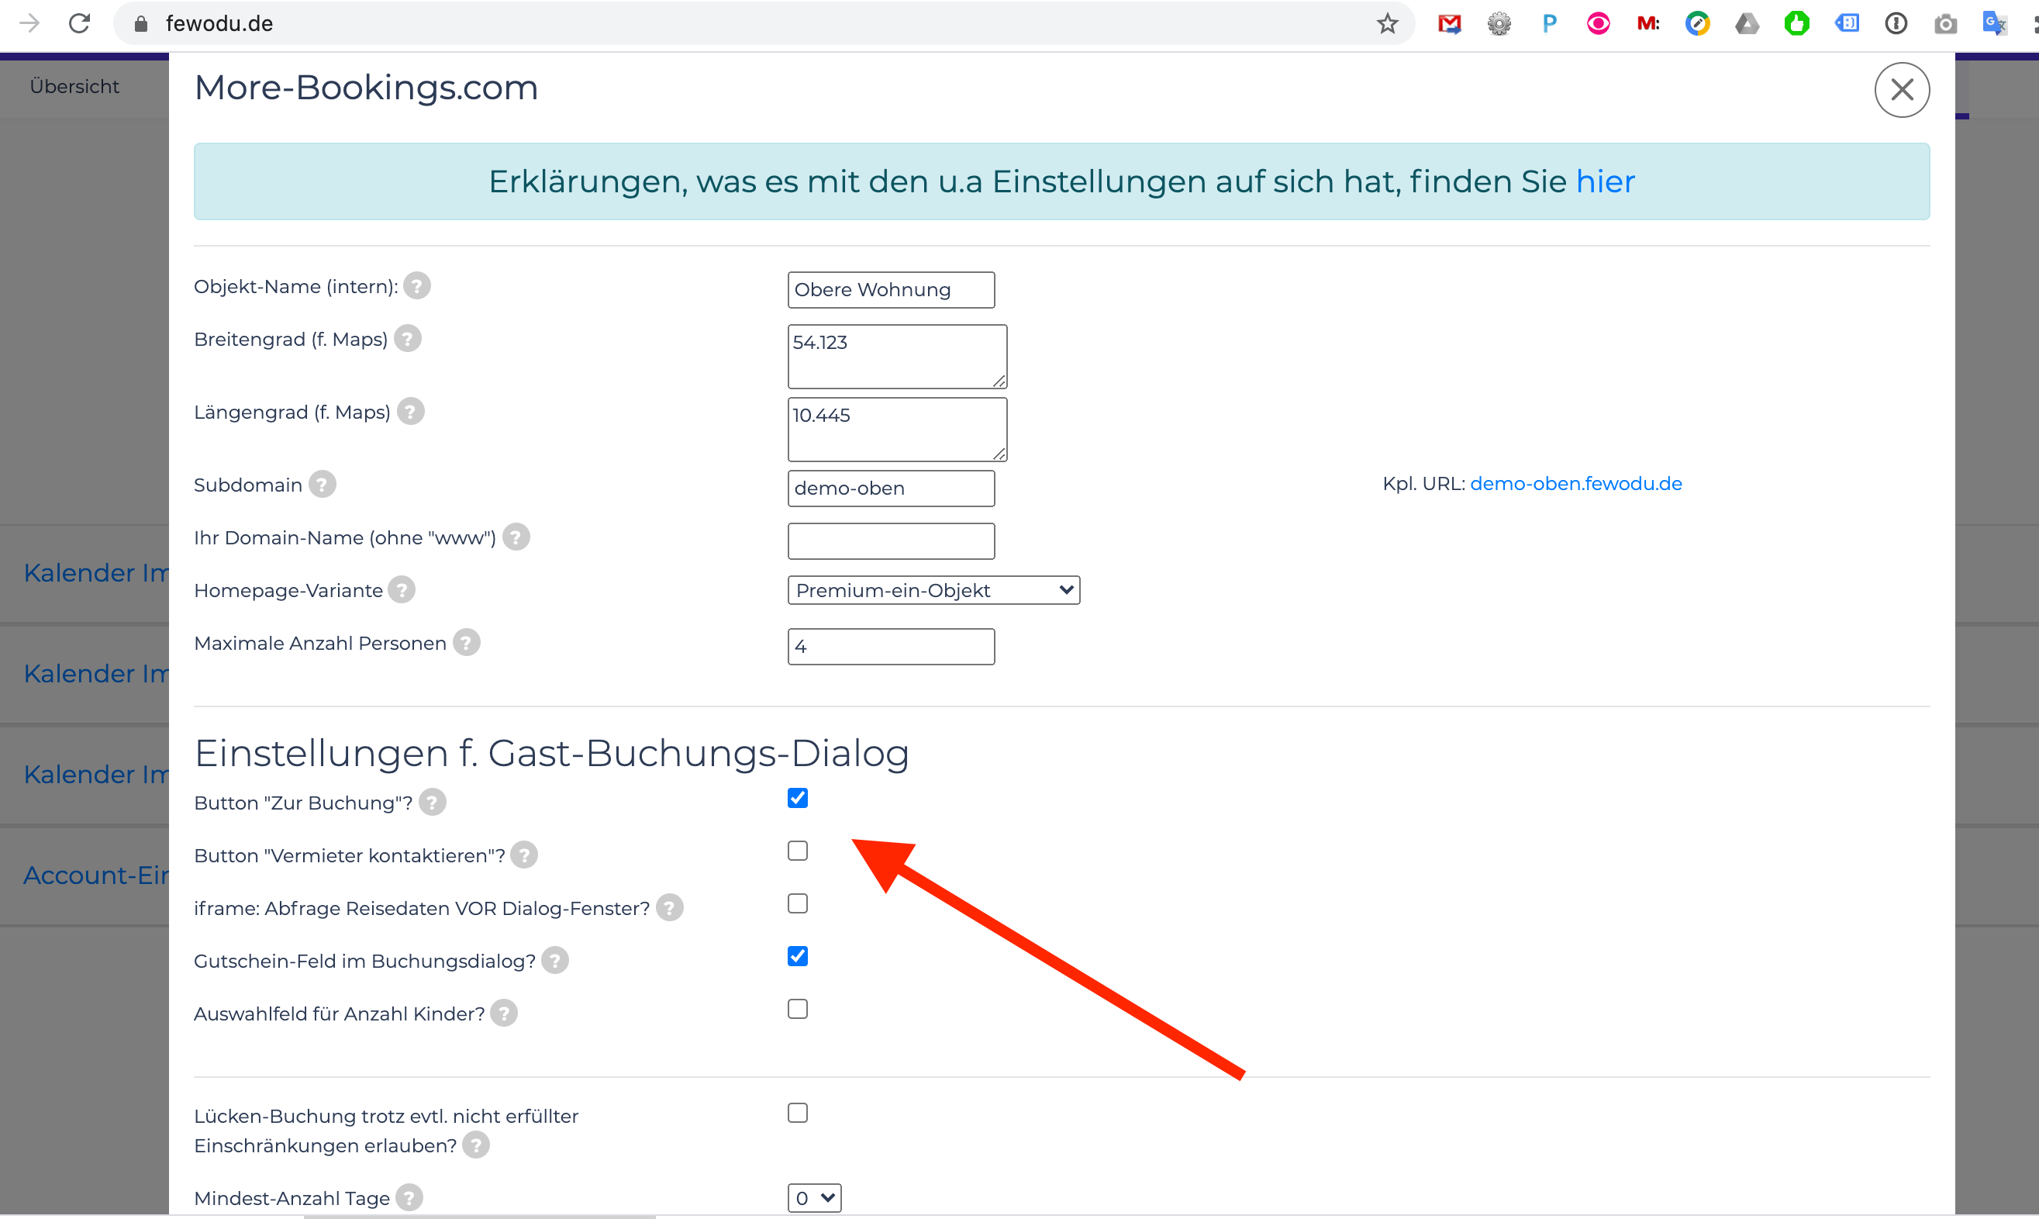
Task: Open the Gmail extension icon
Action: click(1449, 24)
